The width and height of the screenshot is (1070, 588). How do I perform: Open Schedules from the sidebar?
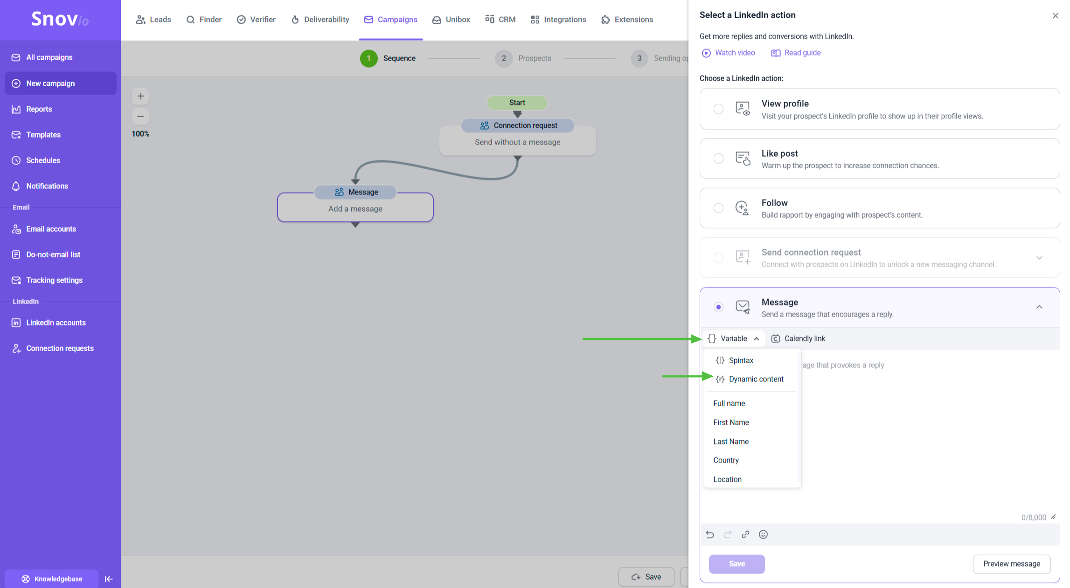61,160
